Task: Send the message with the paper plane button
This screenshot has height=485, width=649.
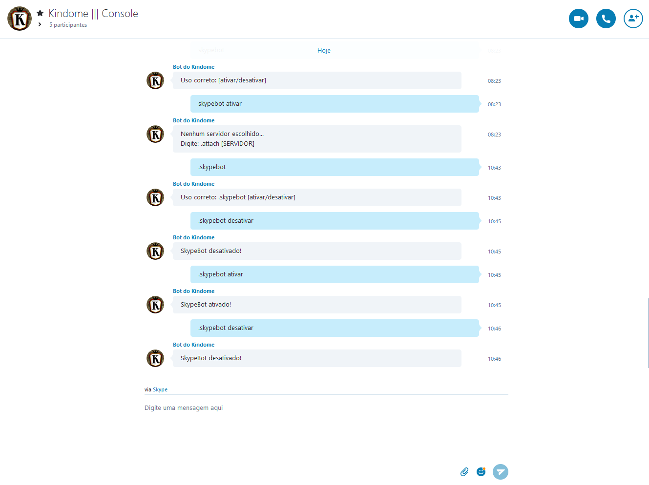Action: 501,472
